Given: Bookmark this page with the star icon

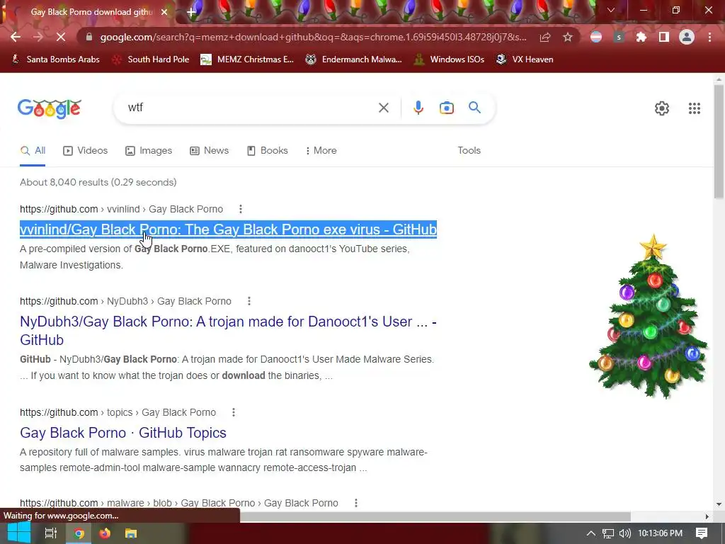Looking at the screenshot, I should pos(568,37).
